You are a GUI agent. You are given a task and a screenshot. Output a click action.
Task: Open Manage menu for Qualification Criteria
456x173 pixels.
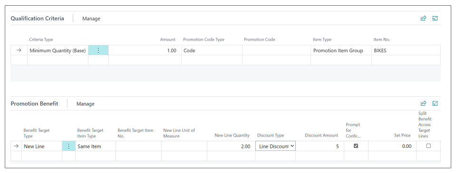(91, 18)
